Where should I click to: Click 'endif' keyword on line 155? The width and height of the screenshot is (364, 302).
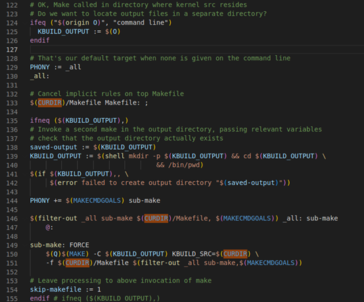[x=39, y=298]
